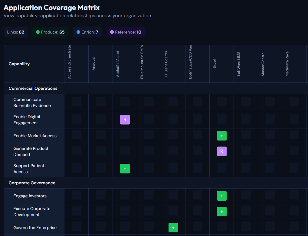Click the empty cell for Govern the Enterprise under MasterControl
Screen dimensions: 308x236
click(x=270, y=228)
